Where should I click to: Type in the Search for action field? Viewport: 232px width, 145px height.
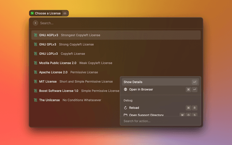pos(159,121)
